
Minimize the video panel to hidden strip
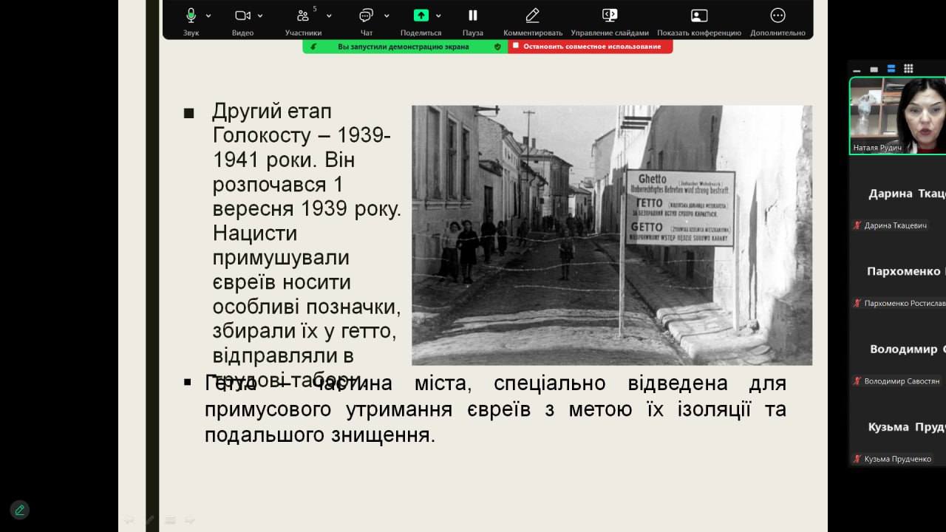pyautogui.click(x=857, y=69)
